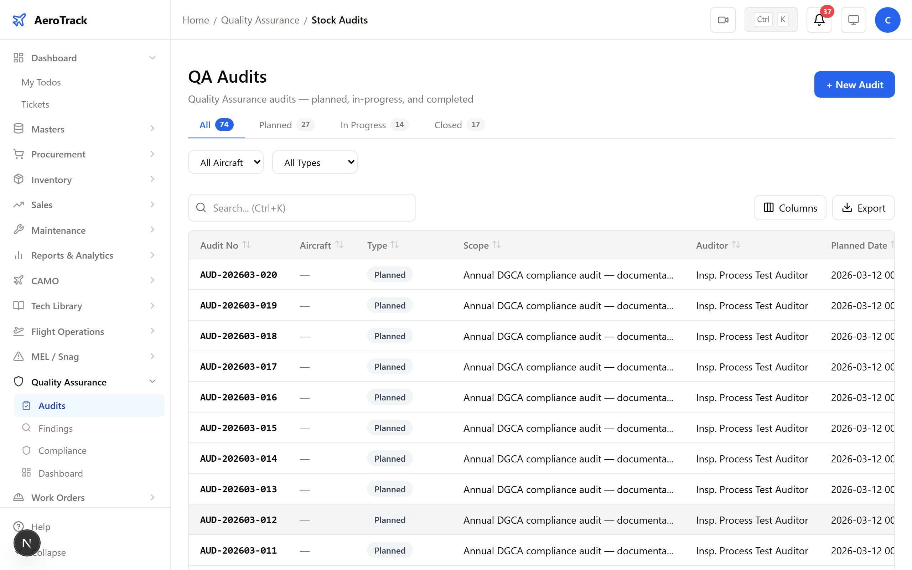Open notifications bell with 37 alerts
The image size is (912, 570).
pos(819,21)
